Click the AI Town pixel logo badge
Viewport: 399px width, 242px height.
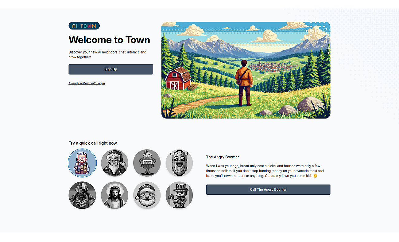(84, 26)
